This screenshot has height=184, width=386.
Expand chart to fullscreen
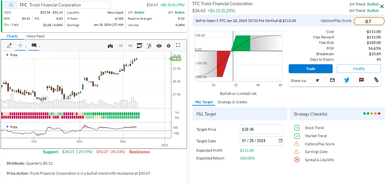tap(178, 45)
